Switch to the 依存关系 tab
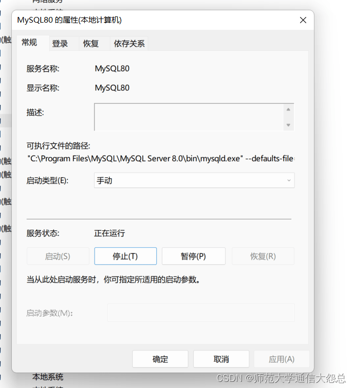The width and height of the screenshot is (354, 388). 129,44
